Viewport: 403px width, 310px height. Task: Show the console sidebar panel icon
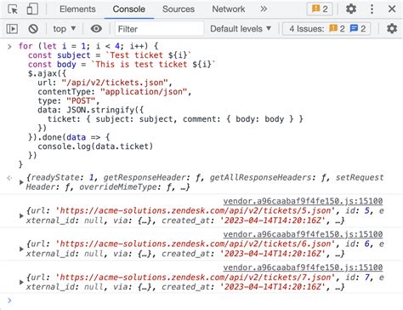coord(12,29)
